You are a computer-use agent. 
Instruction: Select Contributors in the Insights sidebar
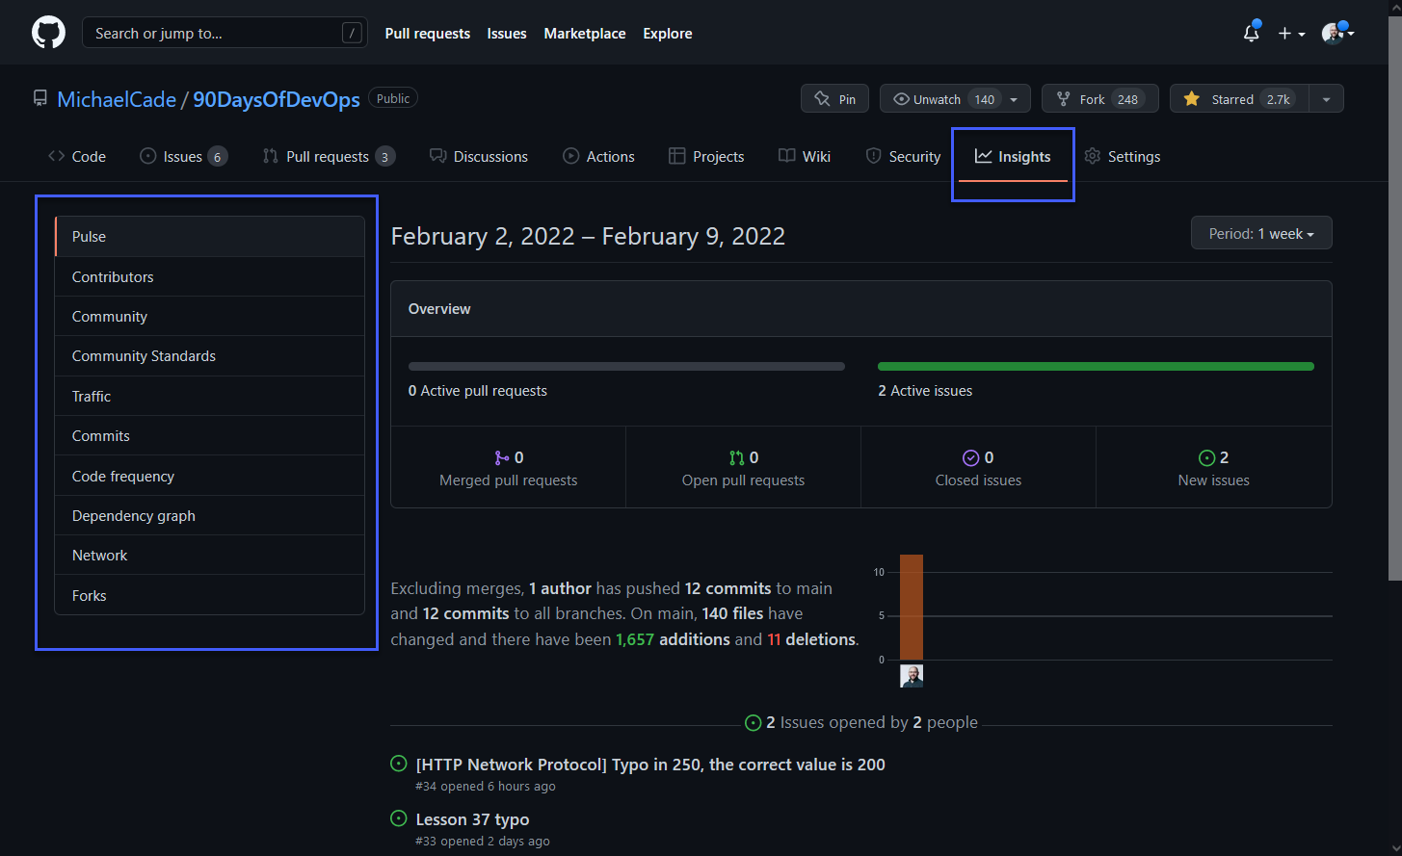113,276
